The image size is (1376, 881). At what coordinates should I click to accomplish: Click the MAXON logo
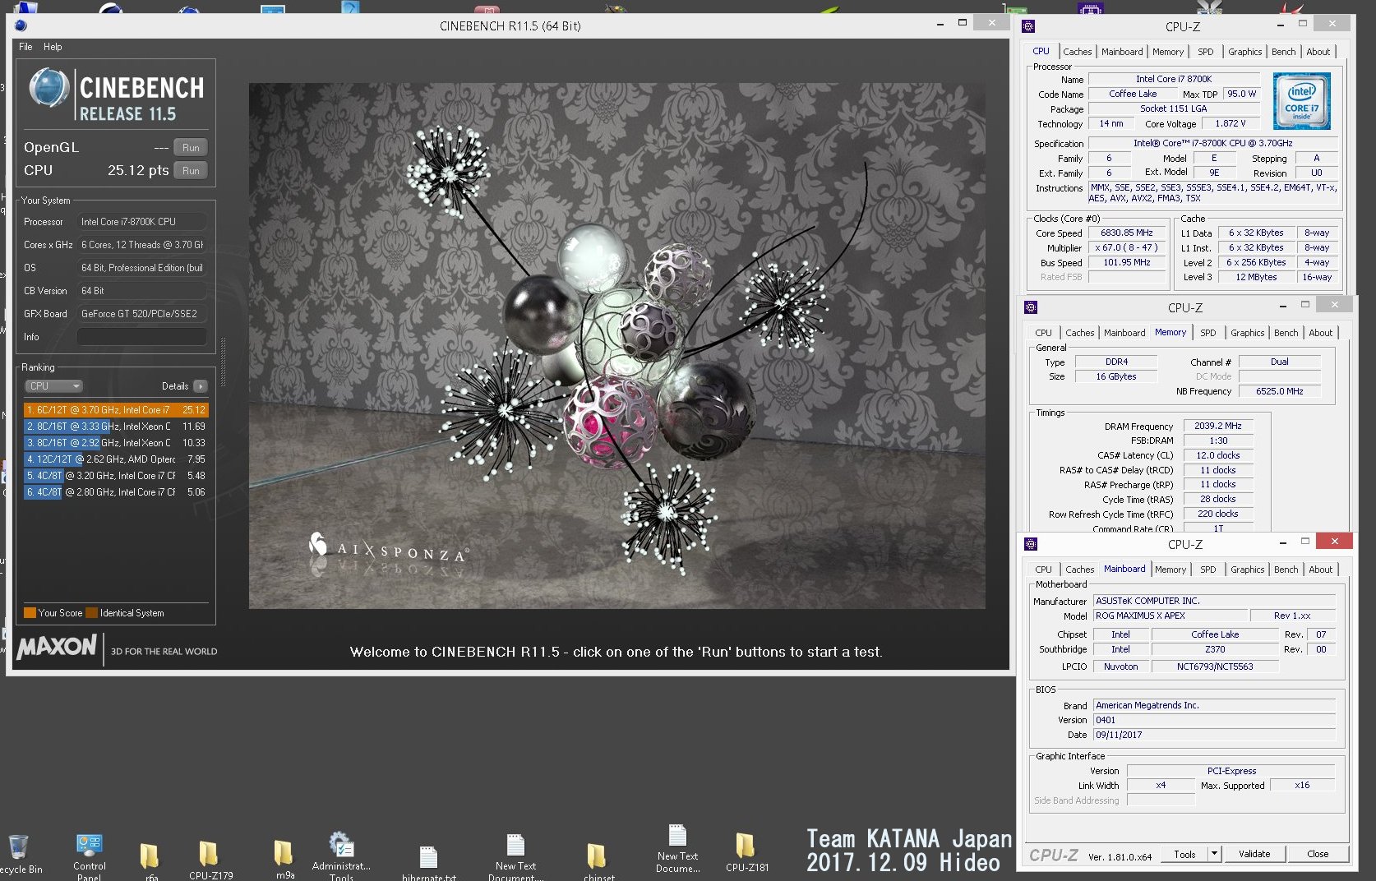coord(57,648)
